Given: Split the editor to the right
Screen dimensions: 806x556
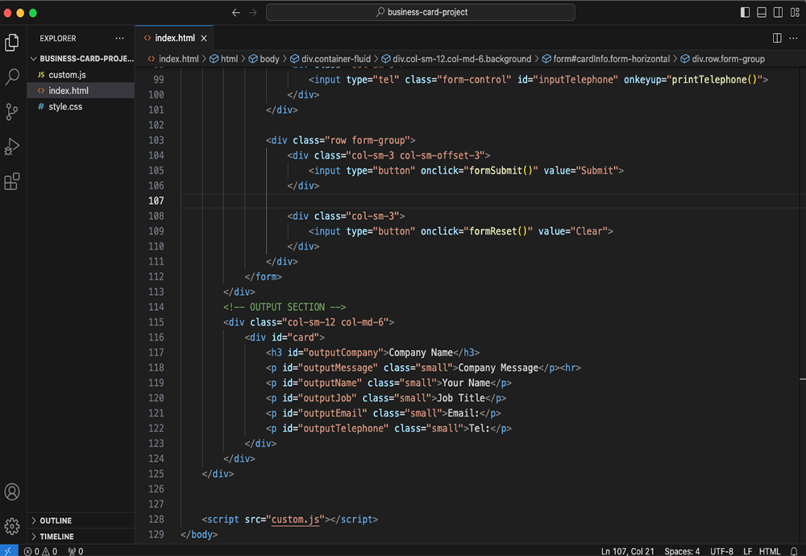Looking at the screenshot, I should pyautogui.click(x=777, y=38).
